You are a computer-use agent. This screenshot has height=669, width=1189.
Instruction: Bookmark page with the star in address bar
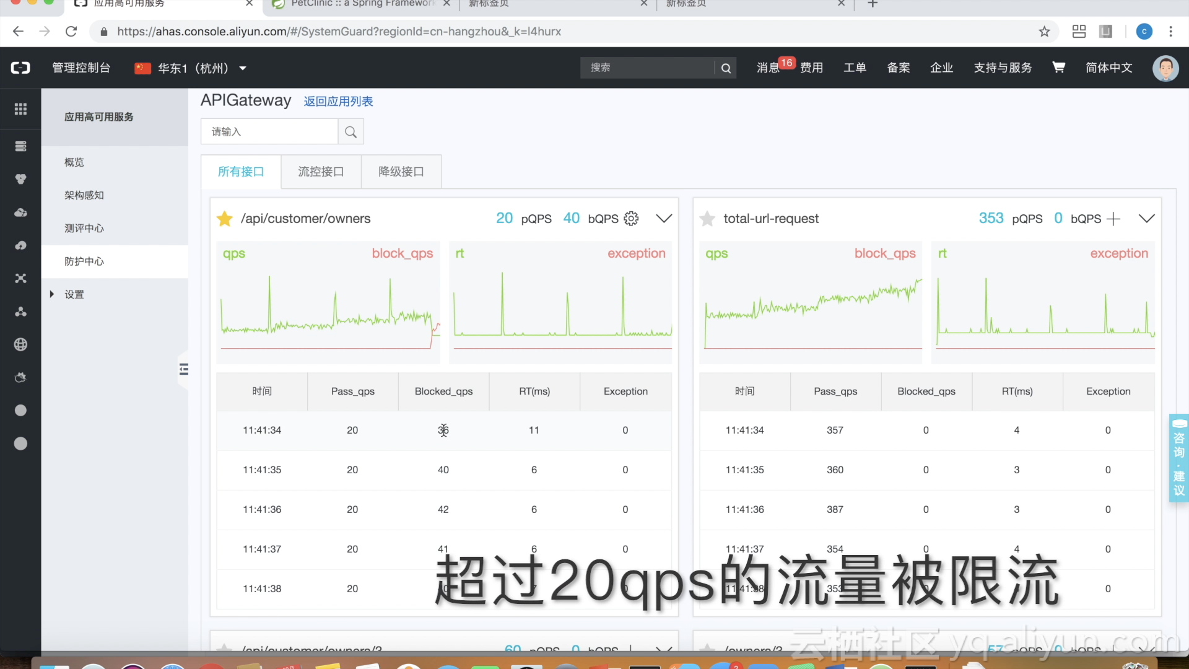[x=1044, y=32]
